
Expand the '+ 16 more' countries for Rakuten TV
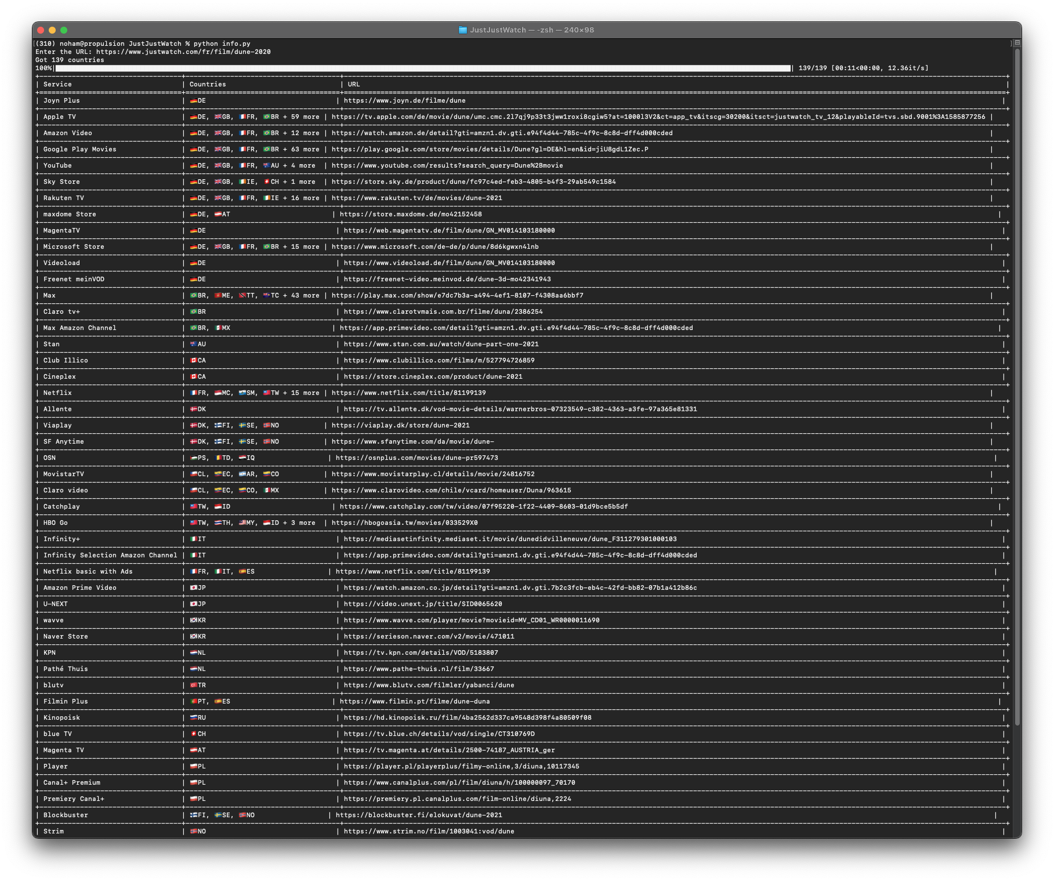pos(301,198)
